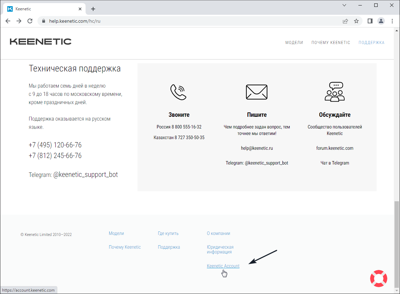Viewport: 400px width, 294px height.
Task: Open the Чат в Telegram link
Action: (x=335, y=163)
